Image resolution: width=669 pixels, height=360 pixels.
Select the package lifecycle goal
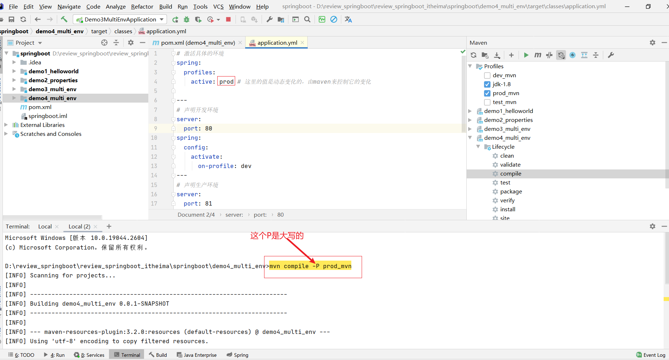tap(511, 192)
